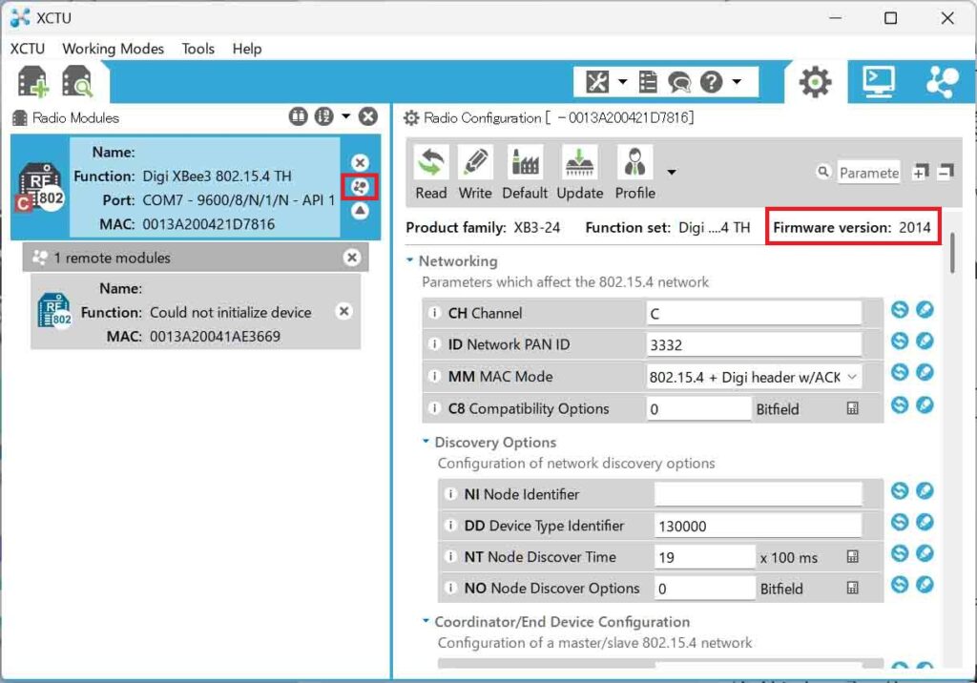
Task: Focus the Parameter search field
Action: 868,173
